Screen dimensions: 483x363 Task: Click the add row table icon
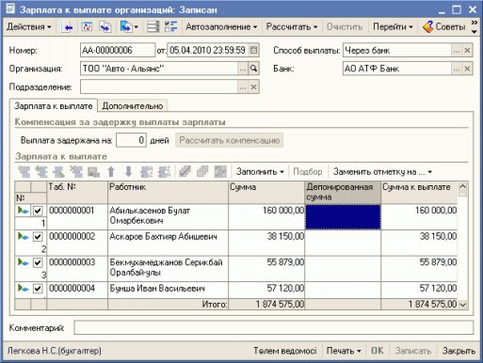click(x=24, y=172)
